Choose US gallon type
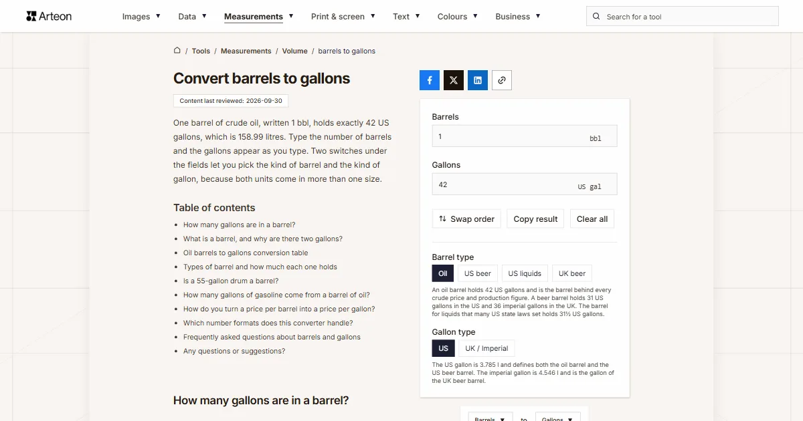The width and height of the screenshot is (803, 421). click(x=444, y=348)
